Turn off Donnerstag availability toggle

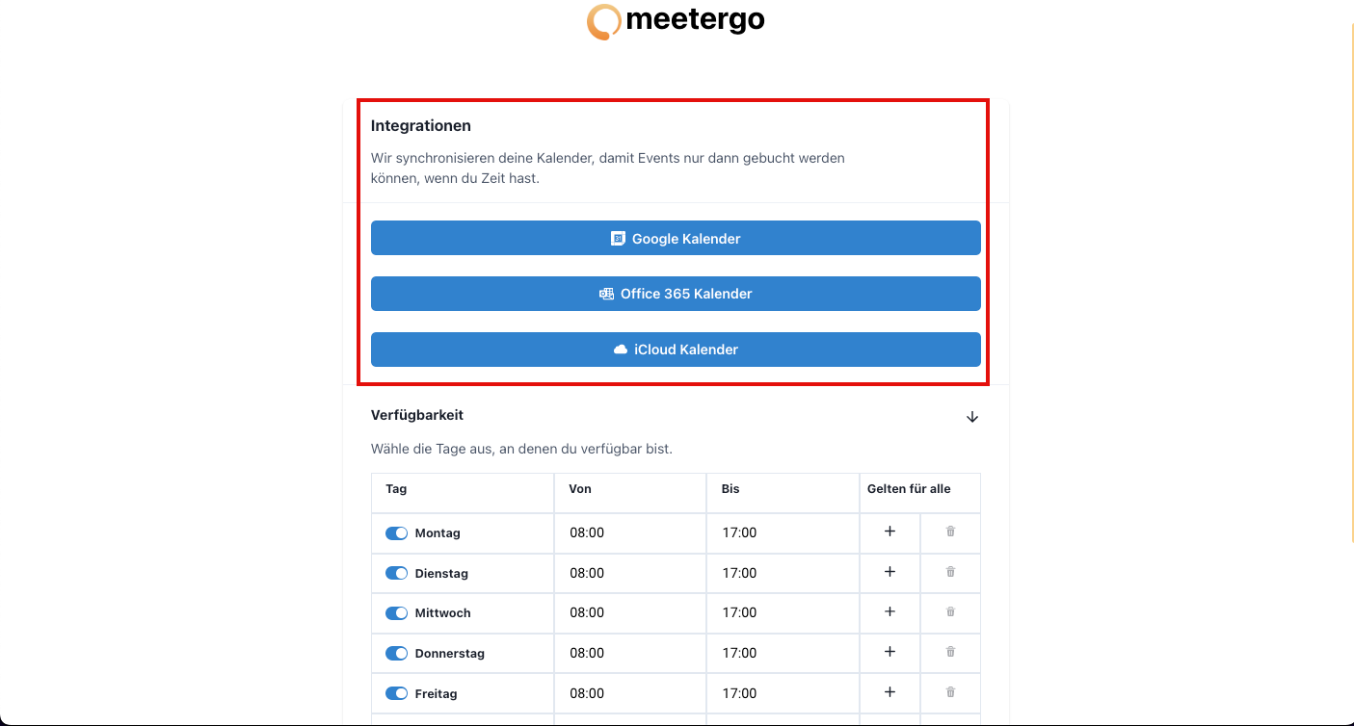396,653
